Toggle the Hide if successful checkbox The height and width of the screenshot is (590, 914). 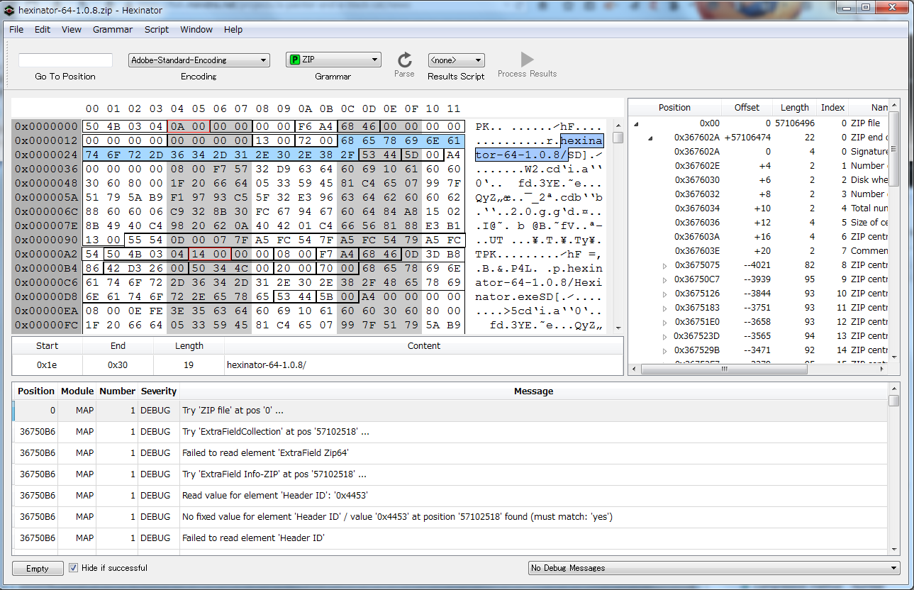(x=73, y=568)
